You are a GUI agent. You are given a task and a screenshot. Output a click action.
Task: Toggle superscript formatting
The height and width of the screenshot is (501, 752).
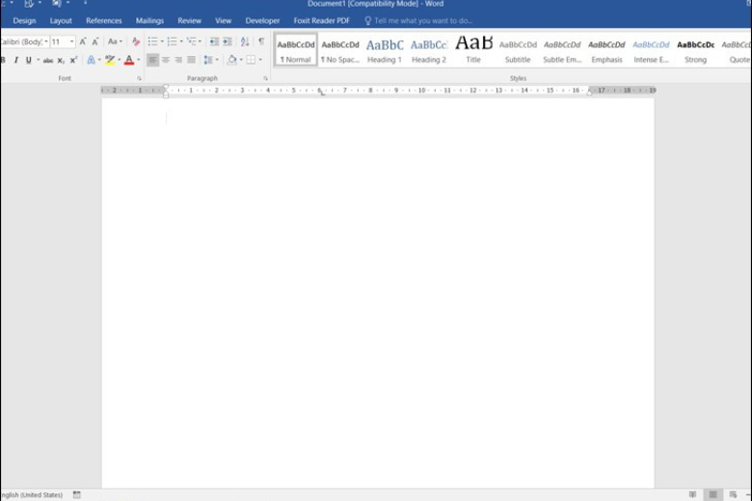pos(73,61)
